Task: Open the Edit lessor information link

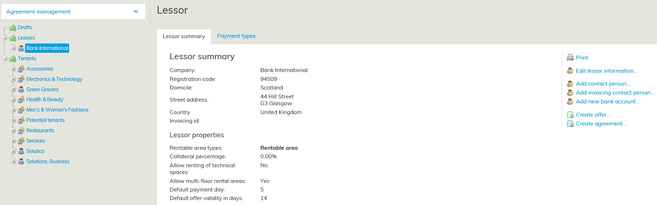Action: [606, 71]
